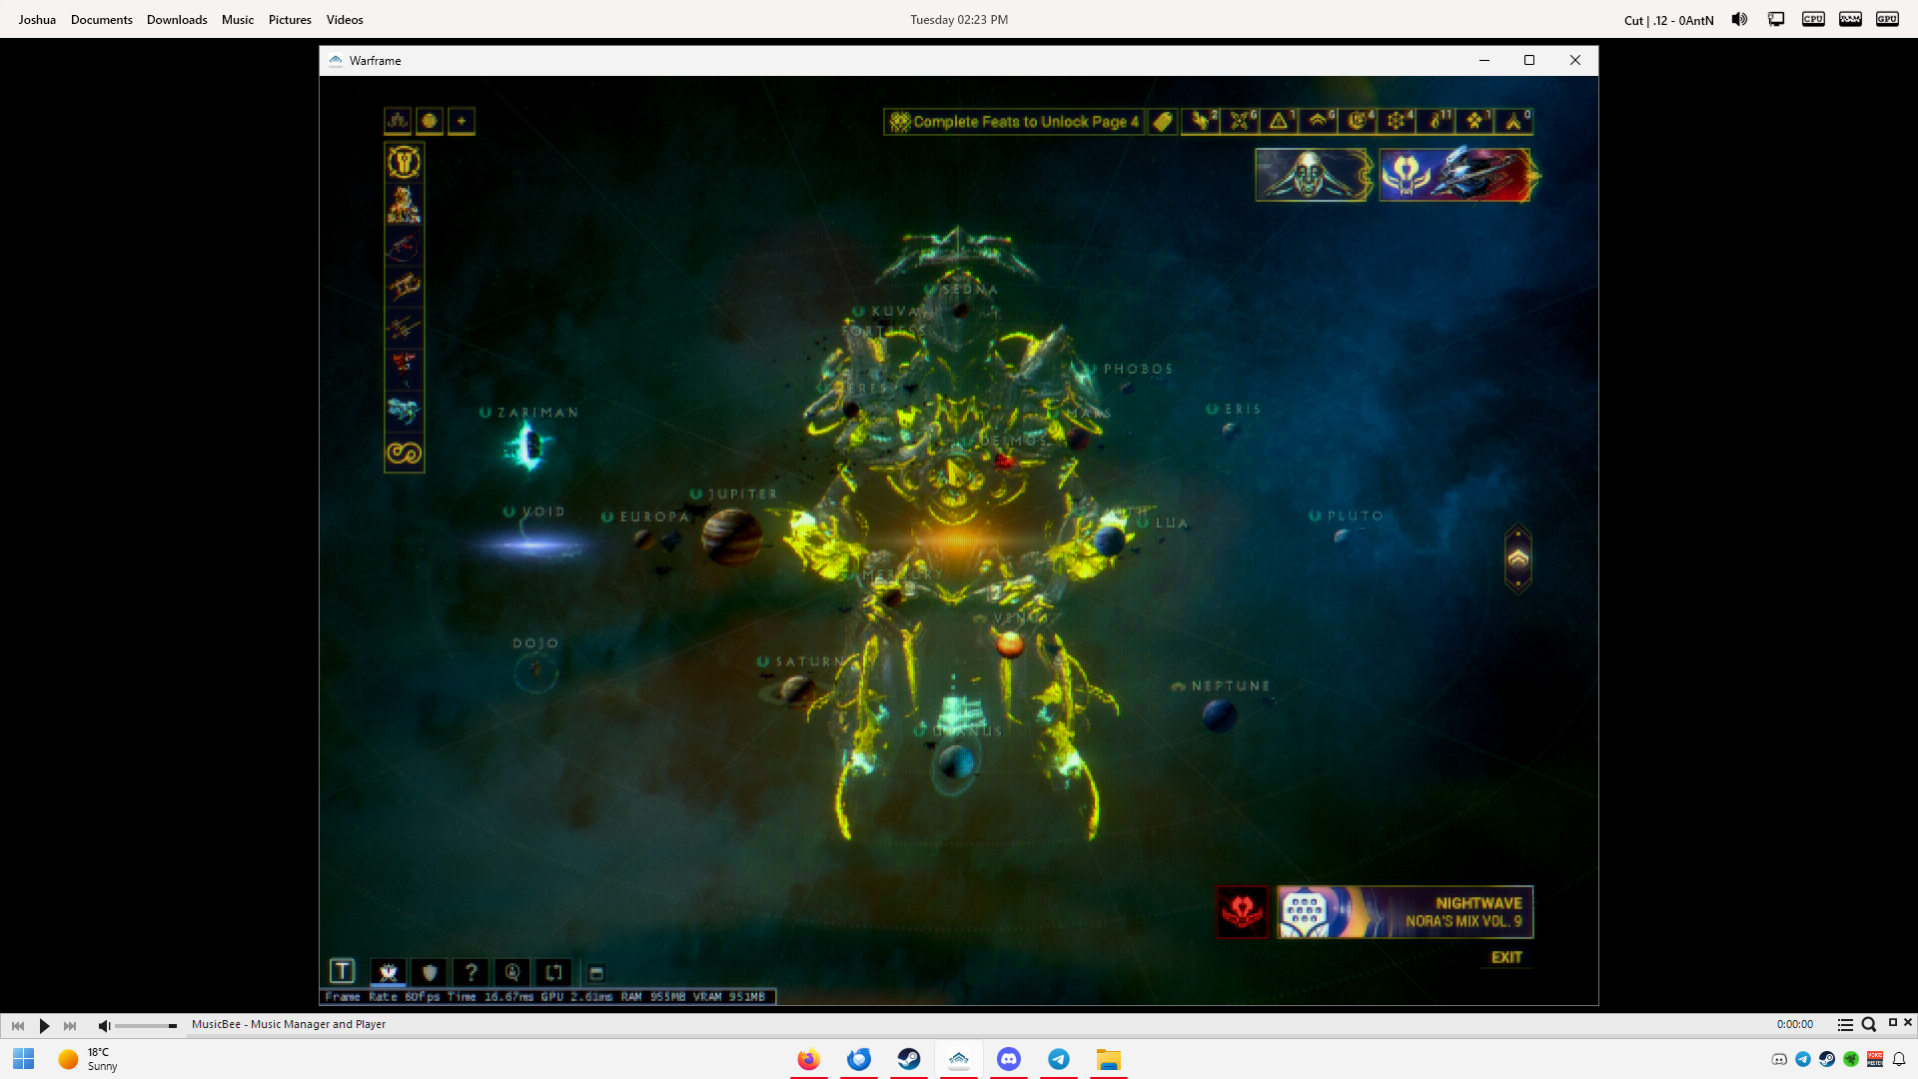Open the alerts category with badge 2

pyautogui.click(x=1201, y=122)
